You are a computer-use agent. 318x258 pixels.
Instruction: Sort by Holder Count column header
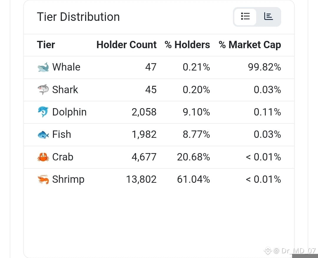(126, 45)
